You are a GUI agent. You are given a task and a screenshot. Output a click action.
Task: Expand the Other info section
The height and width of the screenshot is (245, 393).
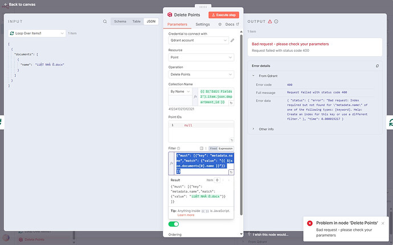[x=253, y=129]
